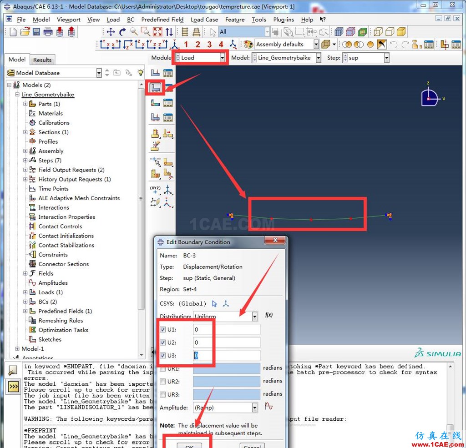Uncheck the U2 checkbox

[162, 342]
